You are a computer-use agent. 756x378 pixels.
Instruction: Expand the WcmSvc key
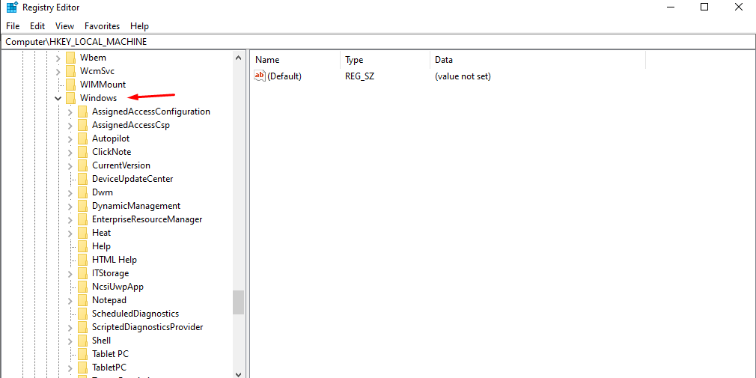58,71
